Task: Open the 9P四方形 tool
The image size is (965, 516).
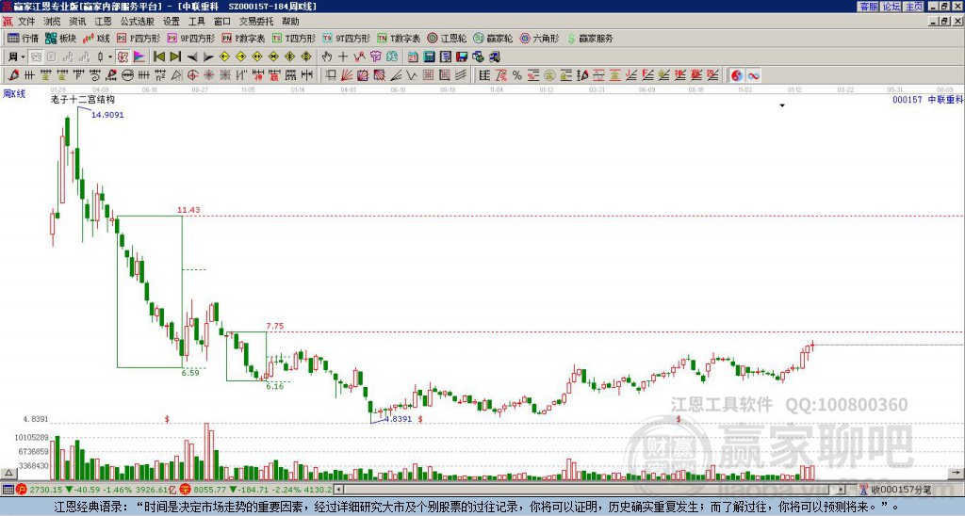Action: (x=190, y=38)
